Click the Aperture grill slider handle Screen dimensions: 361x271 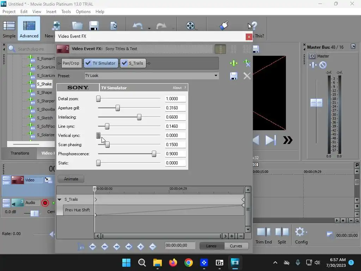118,108
